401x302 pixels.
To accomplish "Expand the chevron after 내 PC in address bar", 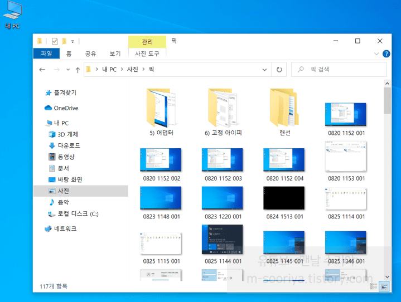I will (122, 69).
